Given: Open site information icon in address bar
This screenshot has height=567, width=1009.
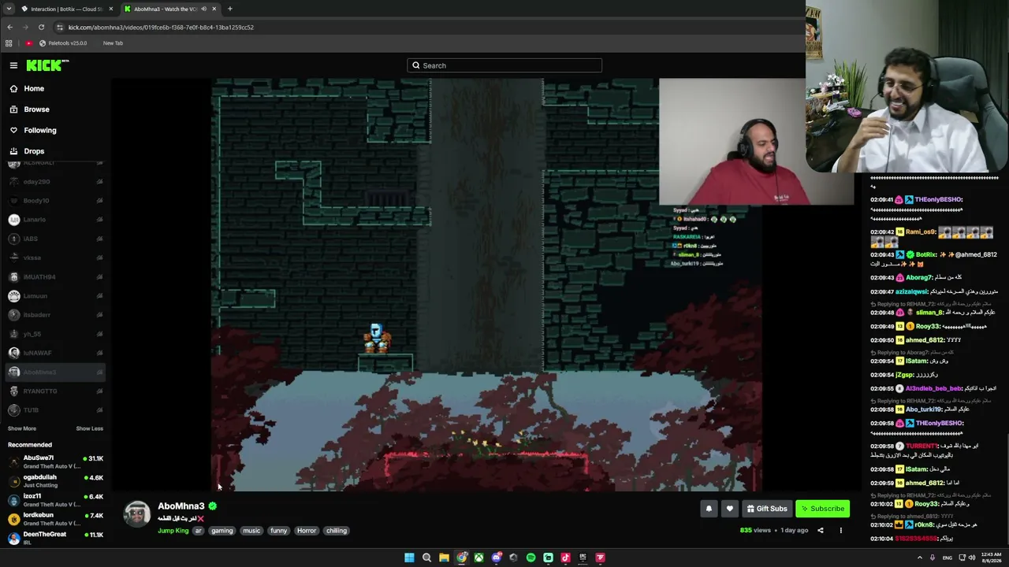Looking at the screenshot, I should (59, 27).
